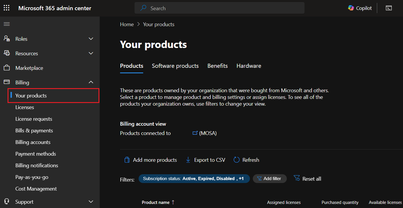Screen dimensions: 403x208
Task: Switch to the Benefits tab
Action: pyautogui.click(x=218, y=66)
